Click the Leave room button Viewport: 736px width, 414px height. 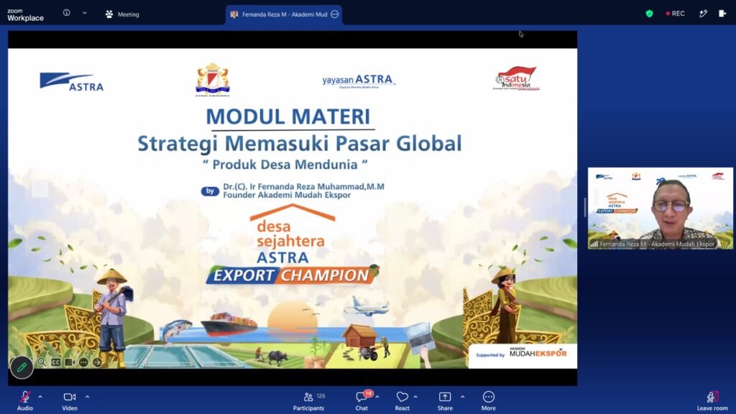[712, 401]
